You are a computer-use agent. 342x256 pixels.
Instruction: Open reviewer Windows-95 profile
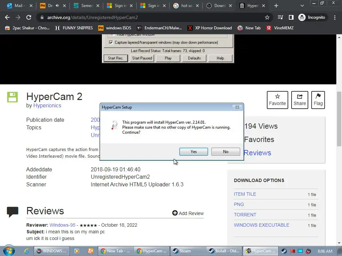point(62,225)
